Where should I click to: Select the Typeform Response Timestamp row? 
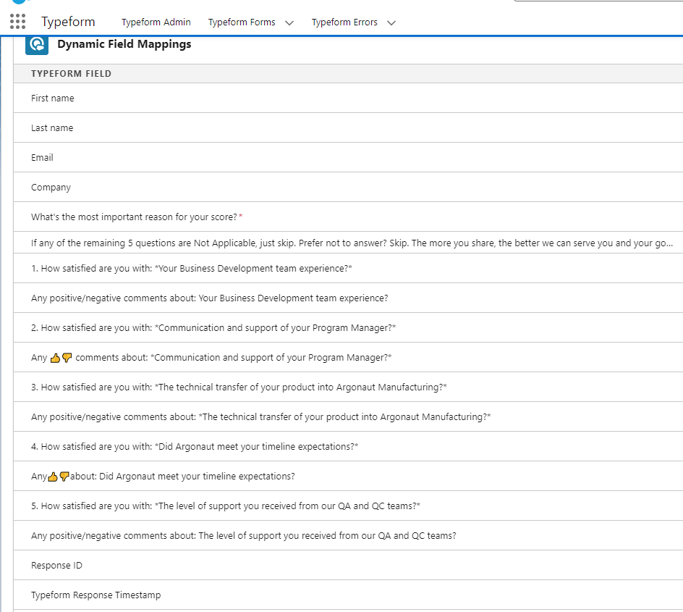(x=348, y=595)
